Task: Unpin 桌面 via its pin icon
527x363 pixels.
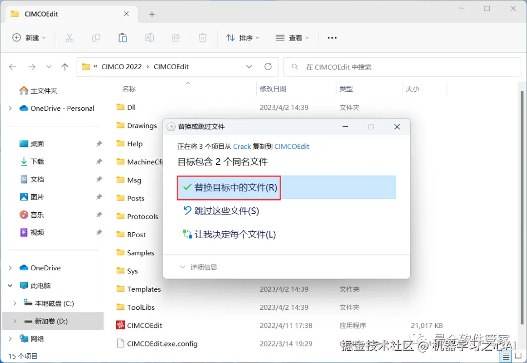Action: pos(99,144)
